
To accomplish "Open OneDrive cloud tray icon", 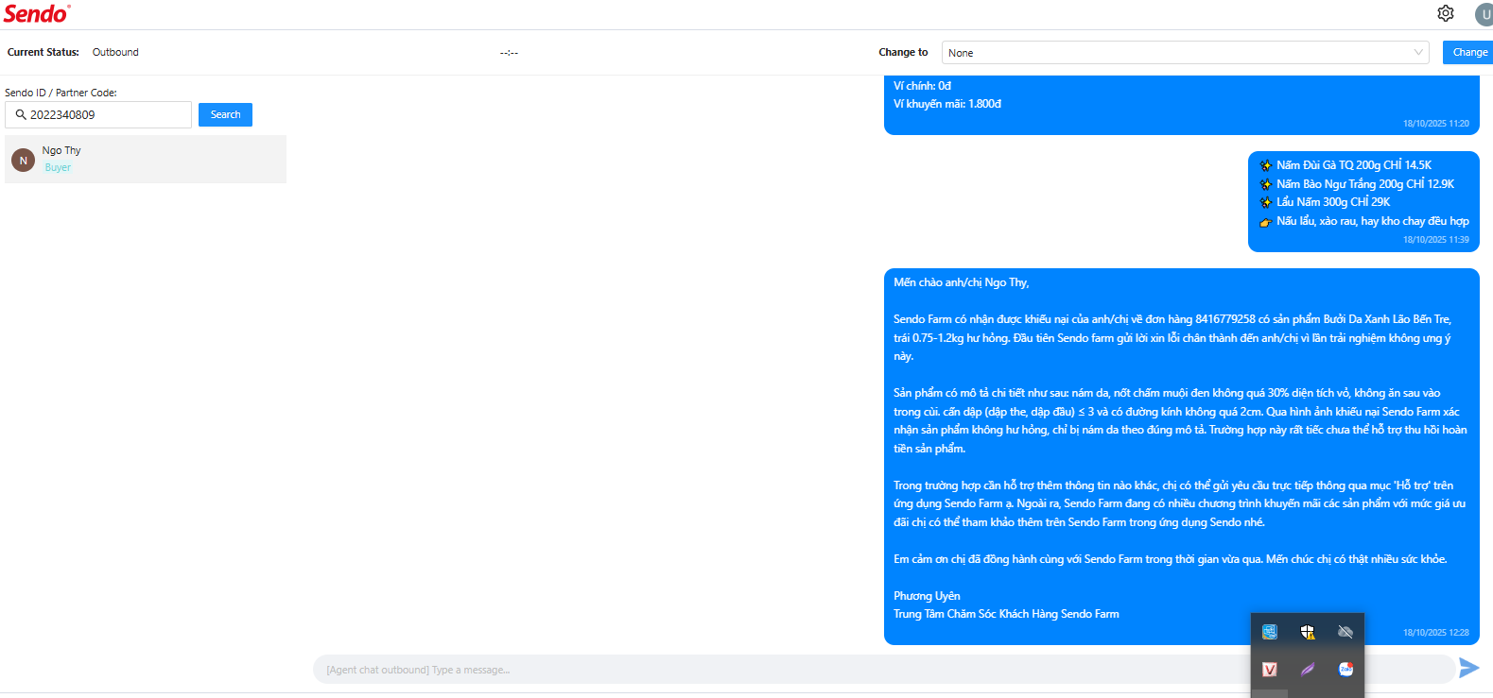I will (x=1345, y=632).
